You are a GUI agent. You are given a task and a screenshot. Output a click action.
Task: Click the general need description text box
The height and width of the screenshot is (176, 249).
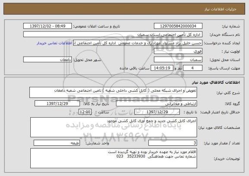pos(113,93)
